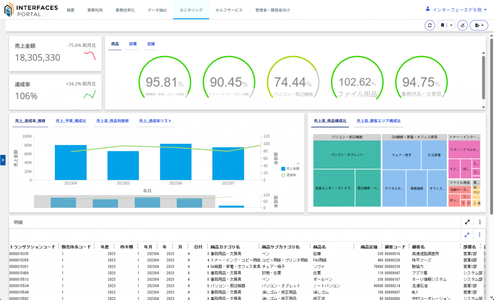Click the gauge panel scroll-up arrow
The image size is (494, 300).
pyautogui.click(x=483, y=53)
